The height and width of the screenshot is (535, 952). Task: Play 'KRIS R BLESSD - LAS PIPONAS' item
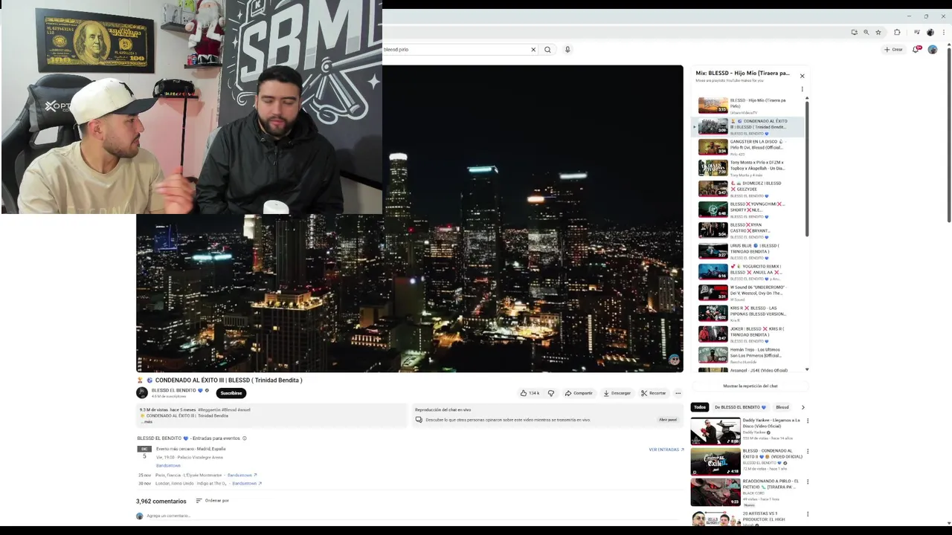pos(750,314)
